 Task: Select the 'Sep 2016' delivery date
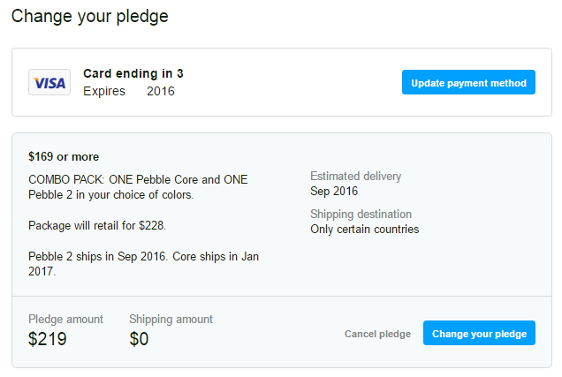(x=334, y=192)
